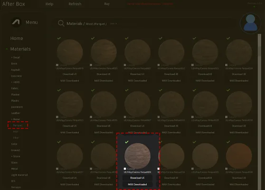
Task: Click the Menu heading
Action: pos(32,22)
